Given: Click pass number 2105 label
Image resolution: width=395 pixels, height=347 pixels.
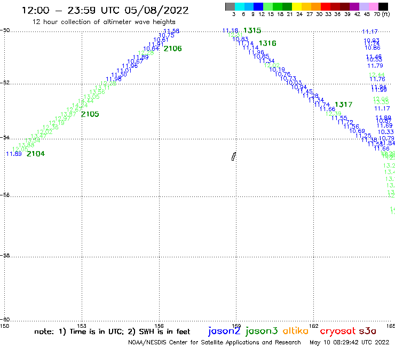Looking at the screenshot, I should (90, 114).
